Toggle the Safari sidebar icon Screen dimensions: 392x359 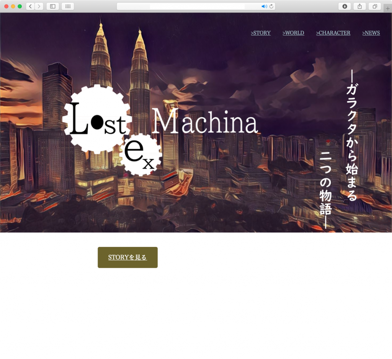(53, 6)
